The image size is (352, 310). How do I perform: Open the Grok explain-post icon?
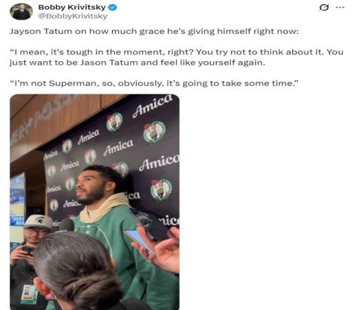click(x=324, y=8)
